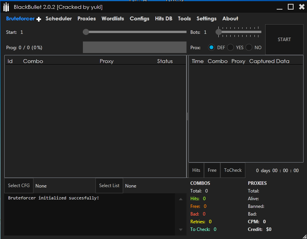Click the Proxy header in the hits table
This screenshot has height=239, width=307.
[238, 61]
